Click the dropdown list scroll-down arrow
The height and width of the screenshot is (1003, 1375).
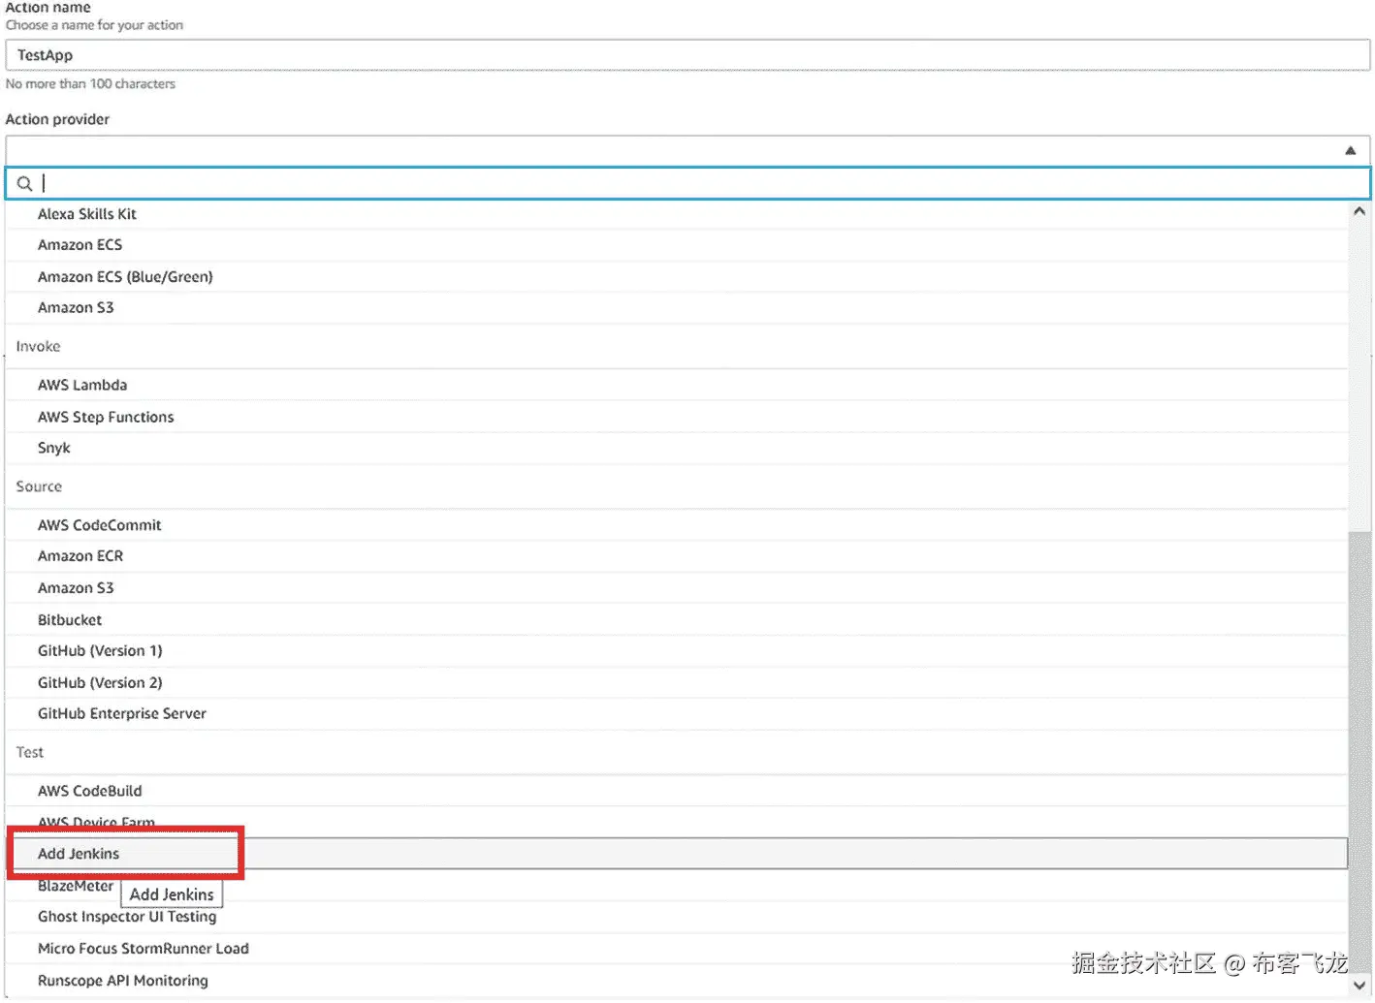[1359, 986]
